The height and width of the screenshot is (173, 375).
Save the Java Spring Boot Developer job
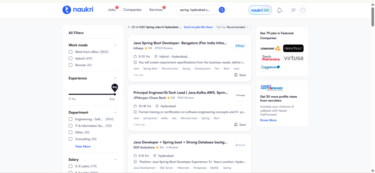coord(240,75)
